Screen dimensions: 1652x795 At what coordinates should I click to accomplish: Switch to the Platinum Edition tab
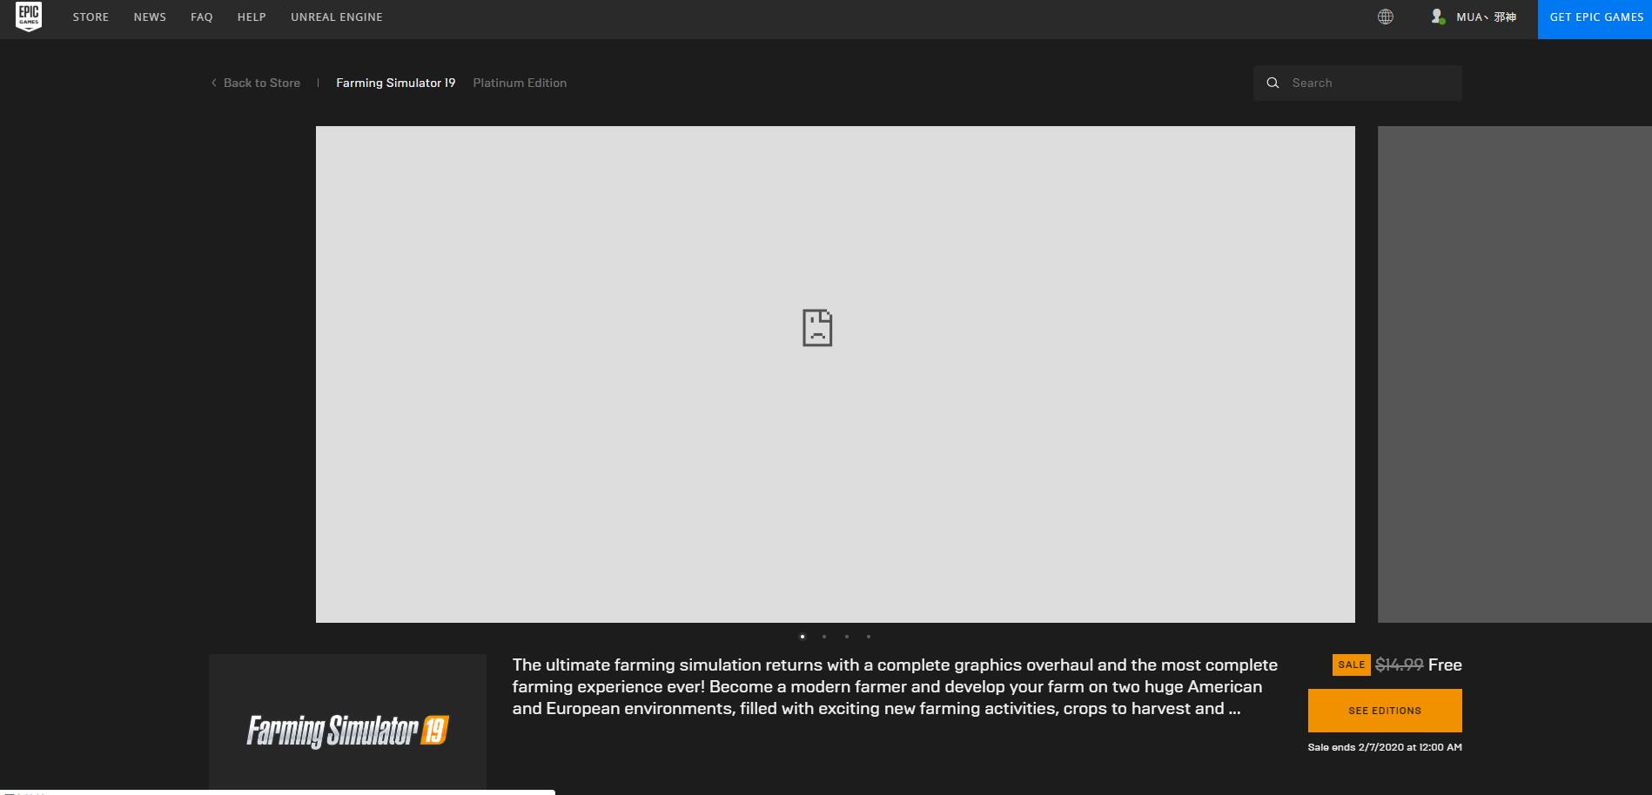(520, 83)
